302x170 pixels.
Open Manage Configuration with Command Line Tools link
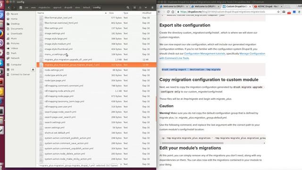click(x=212, y=56)
